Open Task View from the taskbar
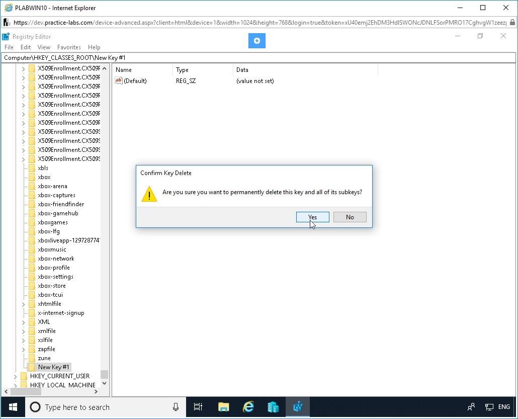The image size is (518, 419). (198, 407)
